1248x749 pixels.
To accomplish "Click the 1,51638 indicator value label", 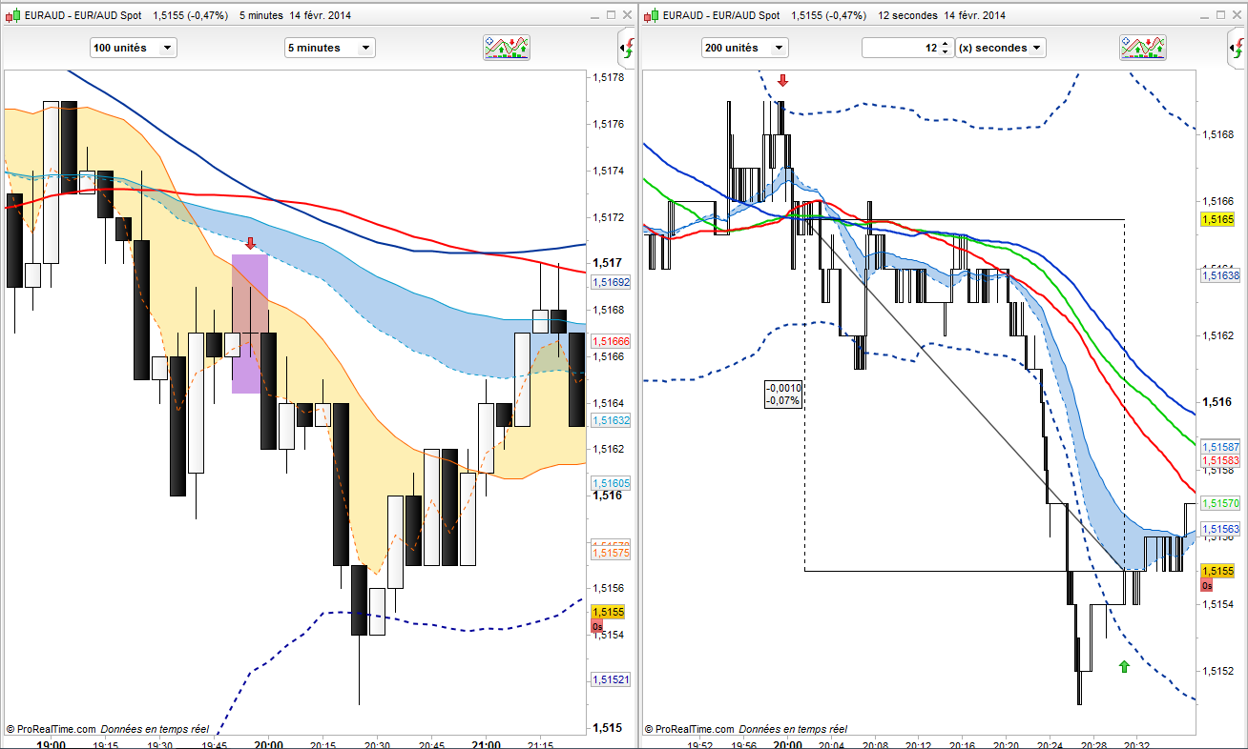I will click(1220, 275).
